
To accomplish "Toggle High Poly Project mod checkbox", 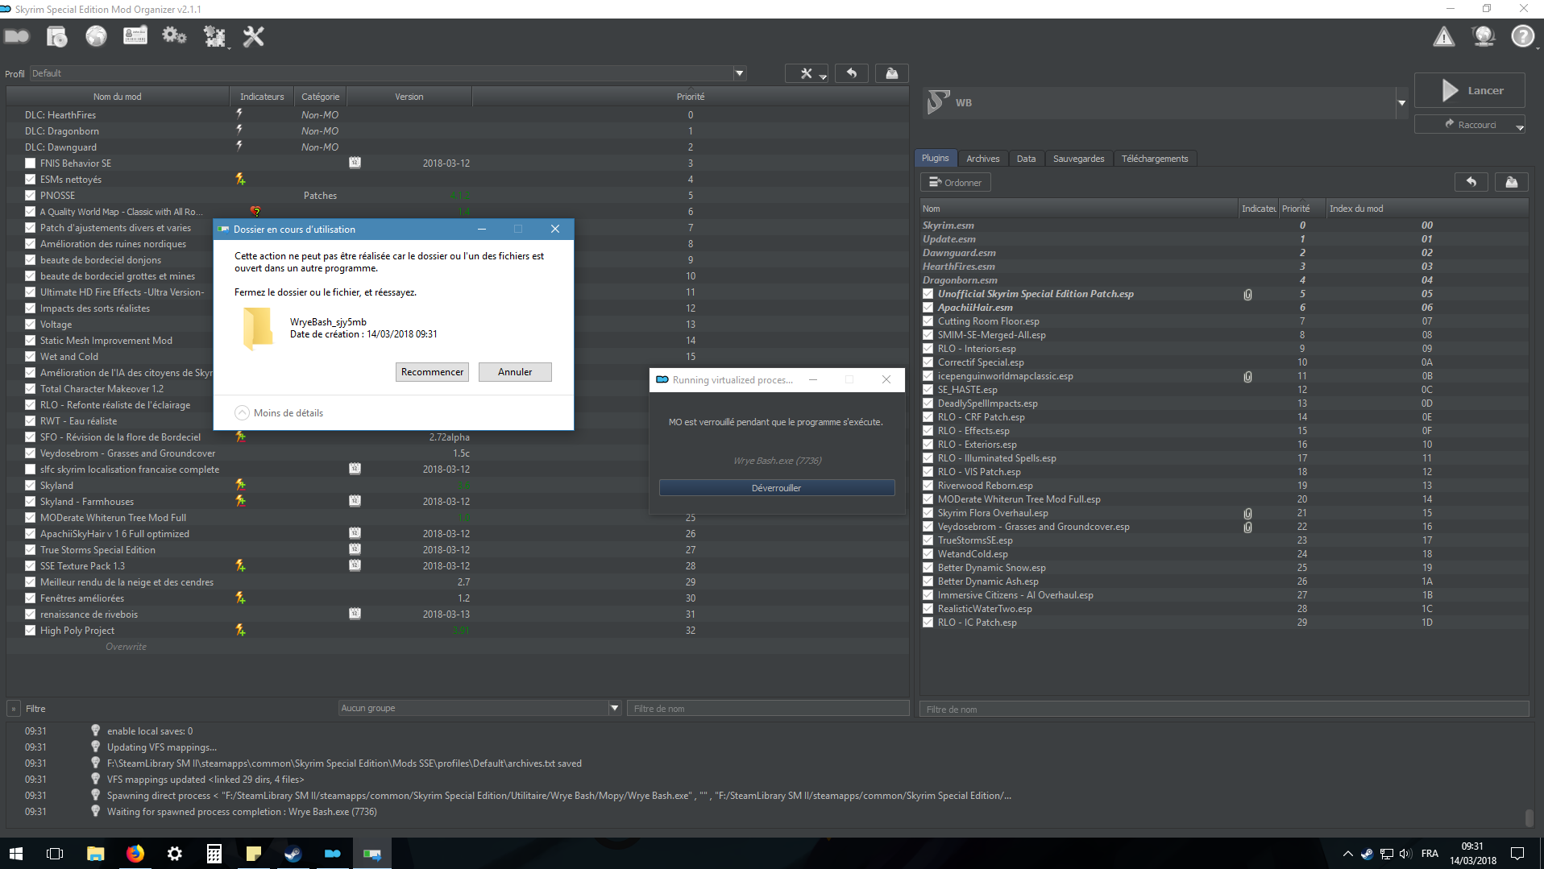I will click(30, 630).
